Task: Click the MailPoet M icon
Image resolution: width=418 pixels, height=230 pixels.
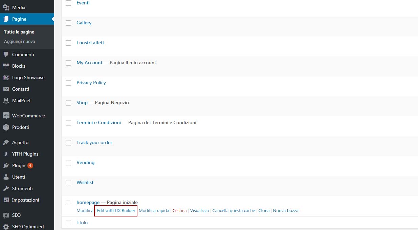Action: pos(6,100)
